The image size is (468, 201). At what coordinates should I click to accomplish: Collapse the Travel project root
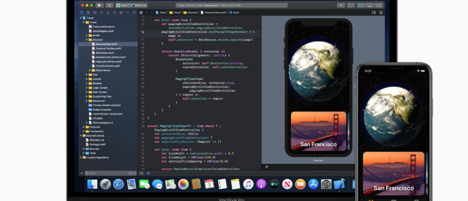coord(81,18)
